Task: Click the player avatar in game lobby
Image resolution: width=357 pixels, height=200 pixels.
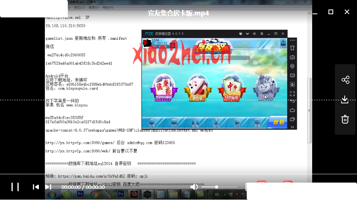Action: [147, 43]
